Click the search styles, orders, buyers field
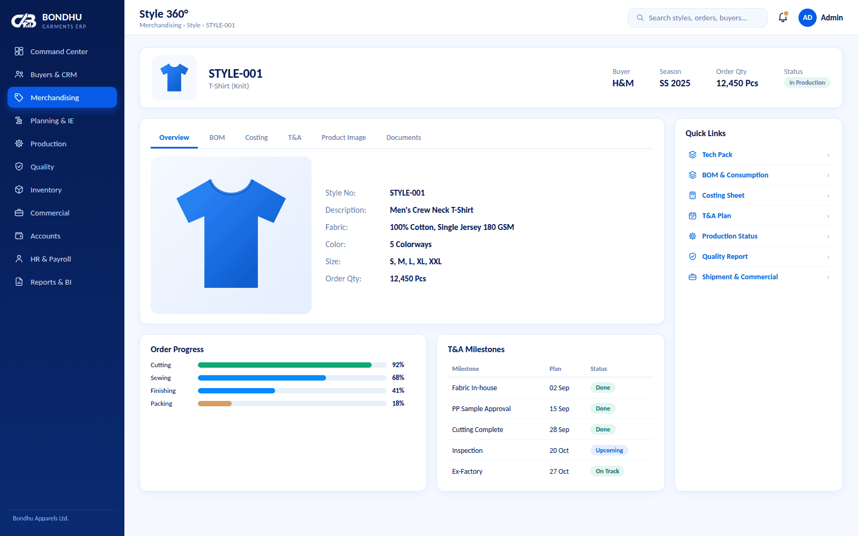The height and width of the screenshot is (536, 858). [698, 18]
